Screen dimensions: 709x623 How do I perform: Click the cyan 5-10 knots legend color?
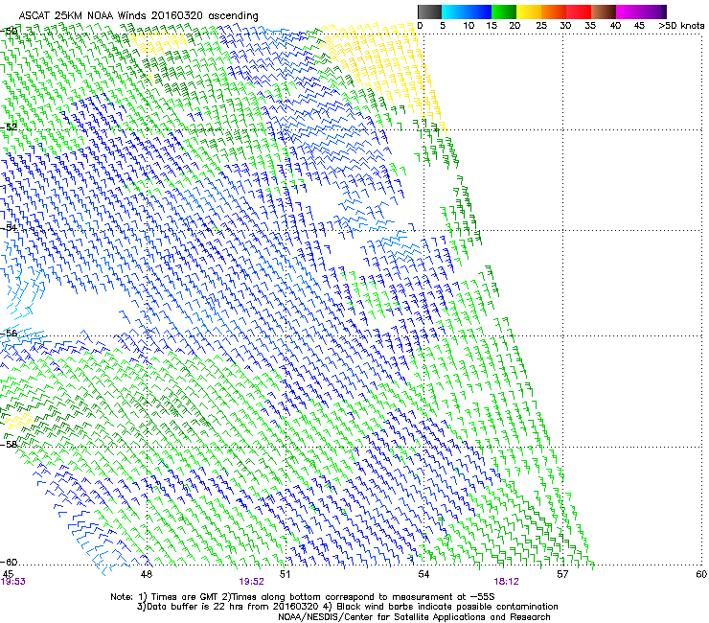pos(453,12)
